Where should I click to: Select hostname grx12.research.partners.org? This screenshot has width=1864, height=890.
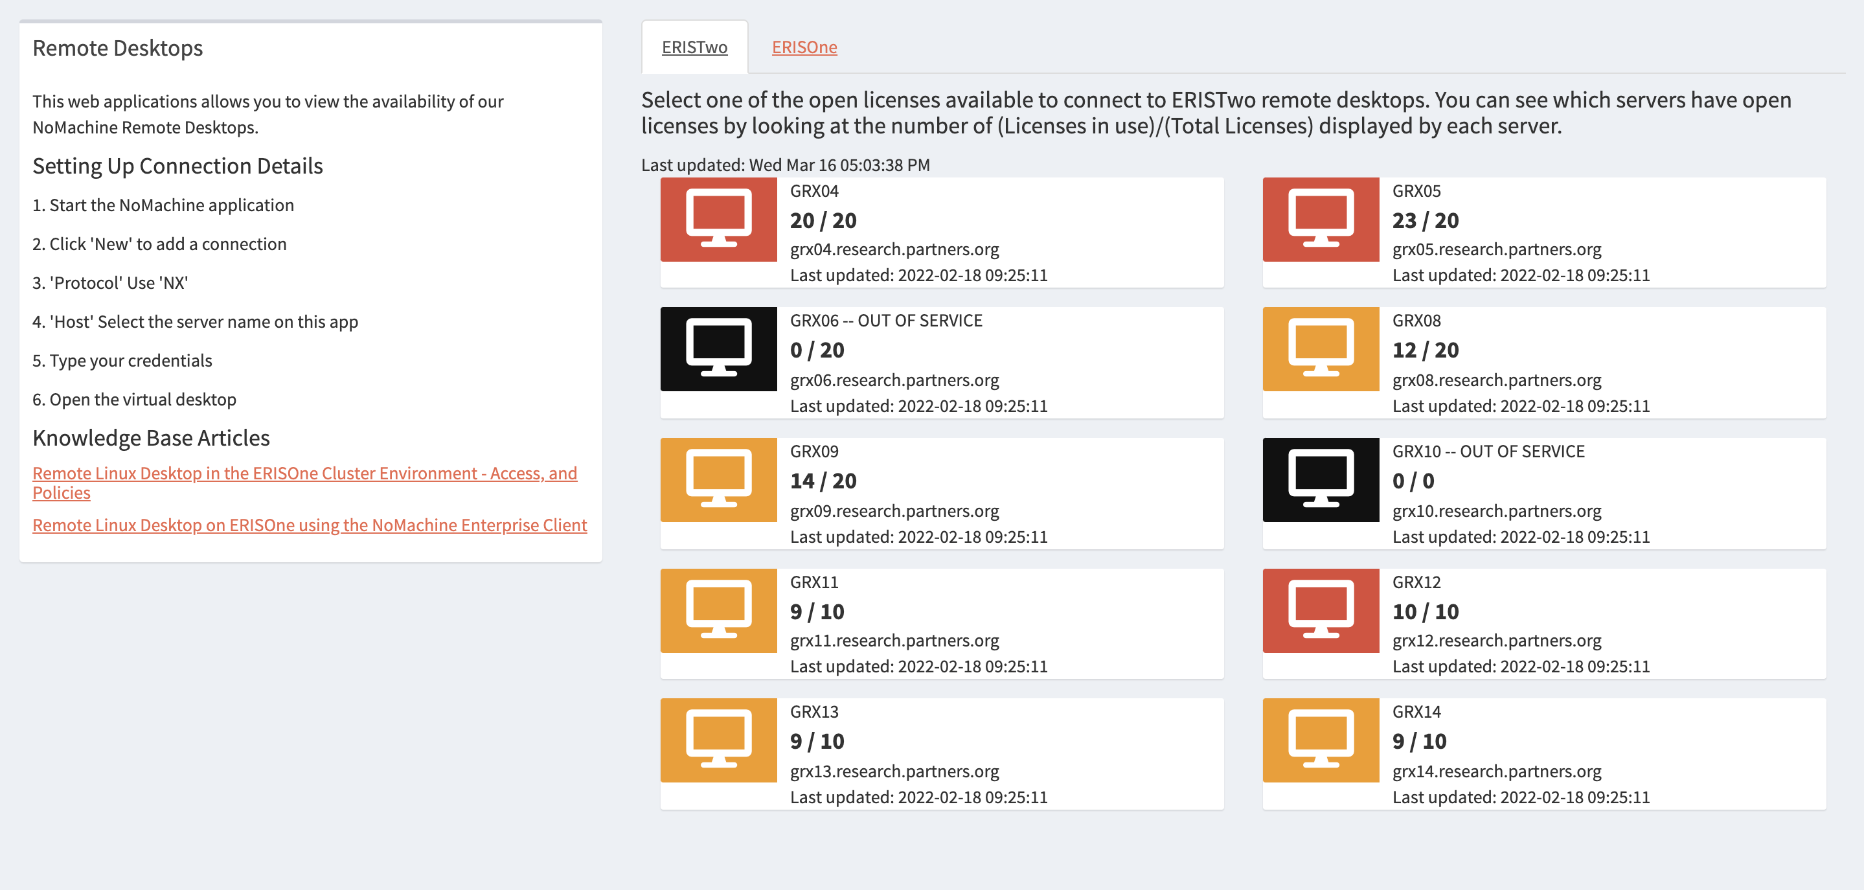point(1496,641)
